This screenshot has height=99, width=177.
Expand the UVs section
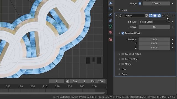pyautogui.click(x=119, y=69)
